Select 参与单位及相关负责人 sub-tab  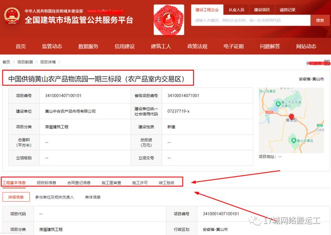pos(55,197)
